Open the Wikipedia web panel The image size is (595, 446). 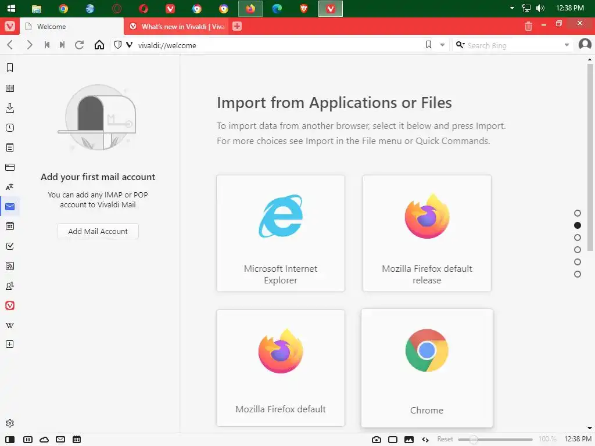click(10, 325)
